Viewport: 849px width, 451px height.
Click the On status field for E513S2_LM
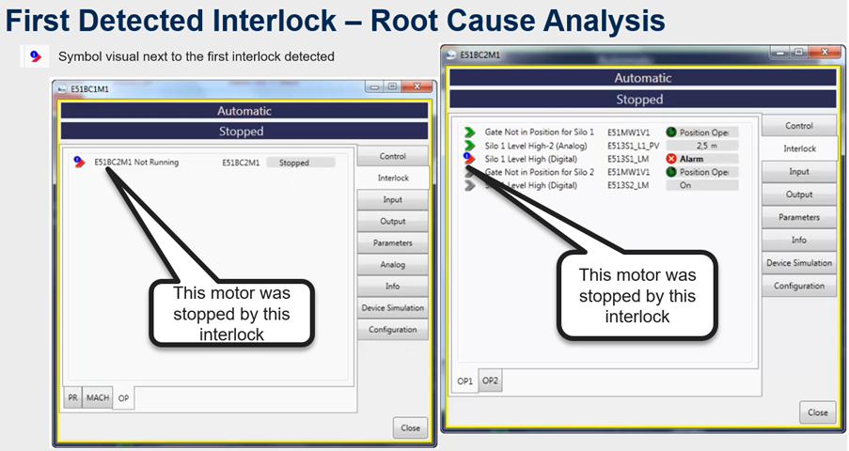pyautogui.click(x=701, y=185)
